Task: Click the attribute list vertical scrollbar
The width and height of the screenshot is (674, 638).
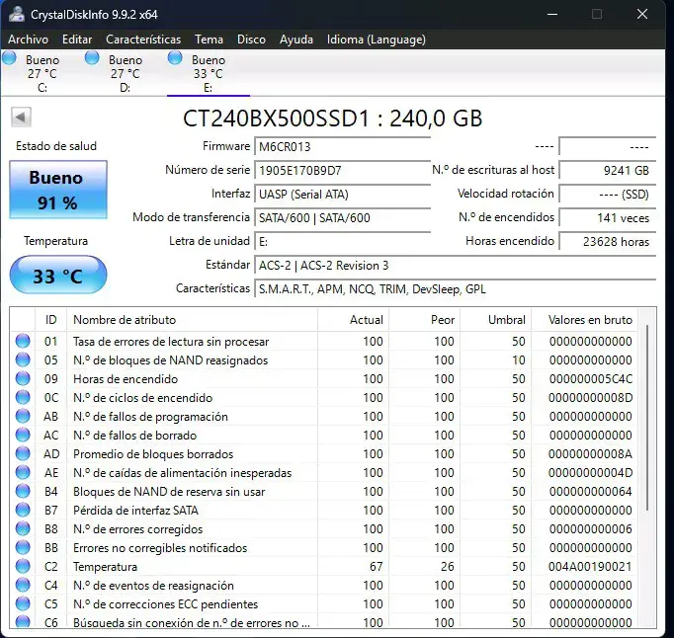Action: (647, 418)
